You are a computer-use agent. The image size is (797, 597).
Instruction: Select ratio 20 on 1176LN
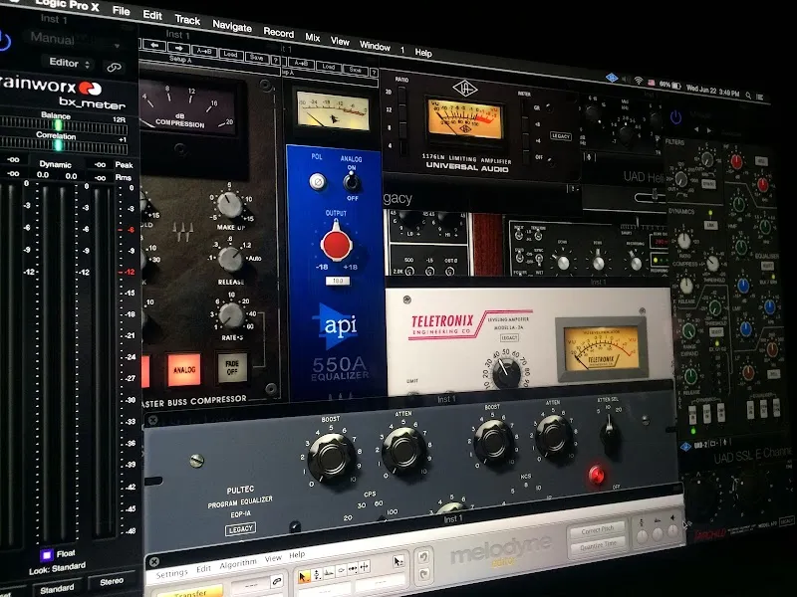[x=402, y=94]
